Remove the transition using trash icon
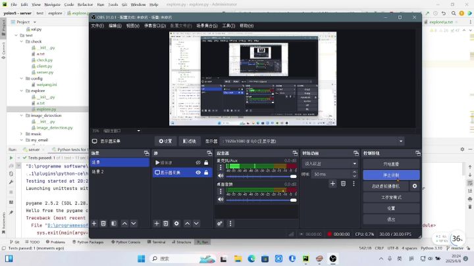 [x=344, y=184]
